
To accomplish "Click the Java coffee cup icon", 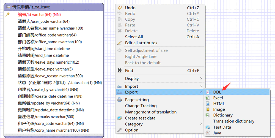I will click(208, 133).
